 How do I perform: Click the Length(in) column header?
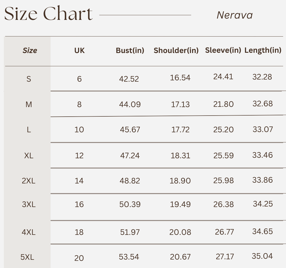click(x=263, y=50)
